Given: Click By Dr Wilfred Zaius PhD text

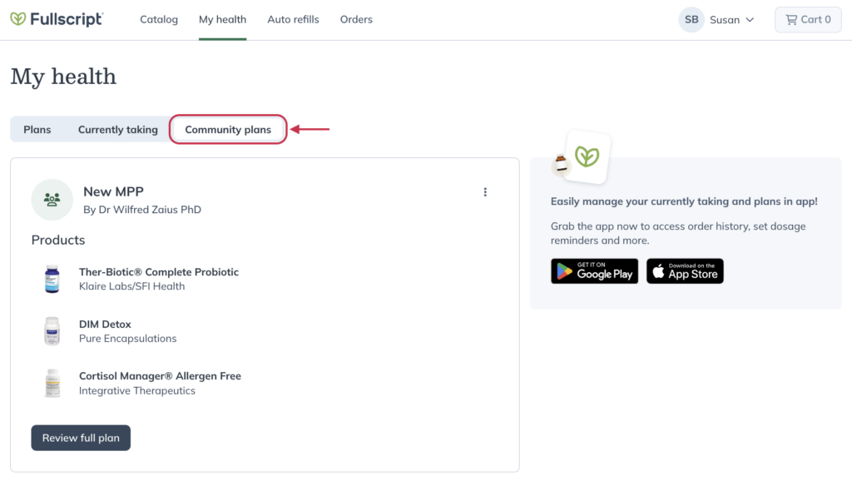Looking at the screenshot, I should (x=141, y=210).
